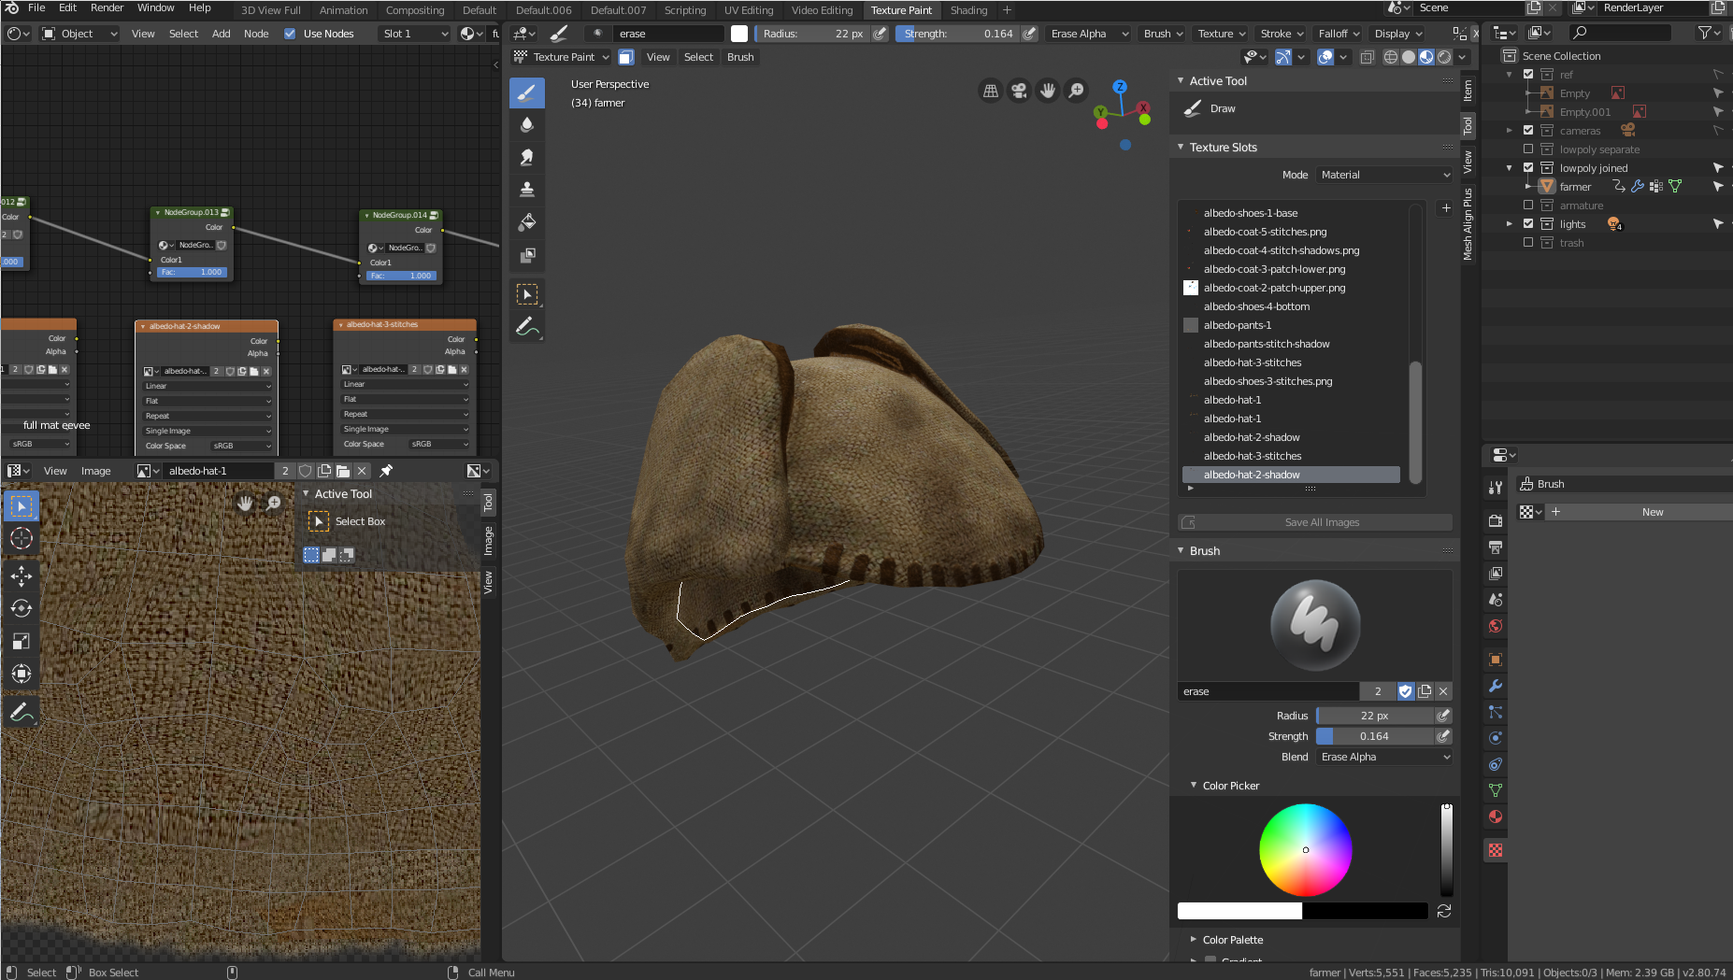This screenshot has width=1733, height=980.
Task: Enable the armature collection checkbox
Action: pyautogui.click(x=1528, y=206)
